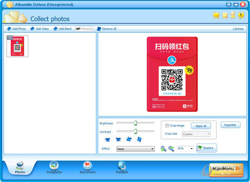Viewport: 250px width, 182px height.
Task: Switch to the Publish tab
Action: pos(122,168)
